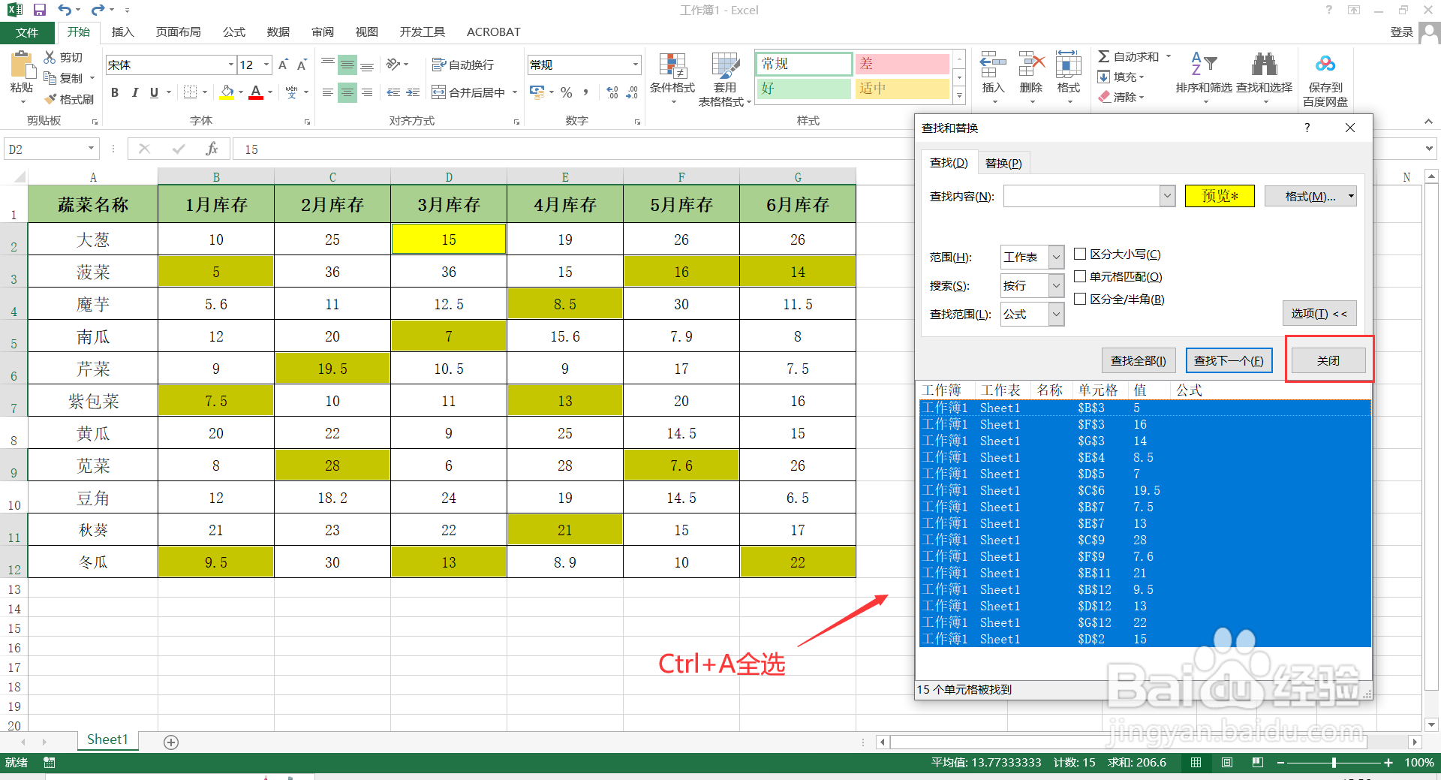Enable 区分全/半角 matching

pos(1081,298)
